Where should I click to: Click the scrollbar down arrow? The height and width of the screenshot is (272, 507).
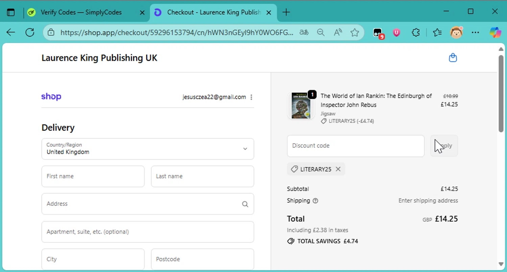tap(501, 264)
